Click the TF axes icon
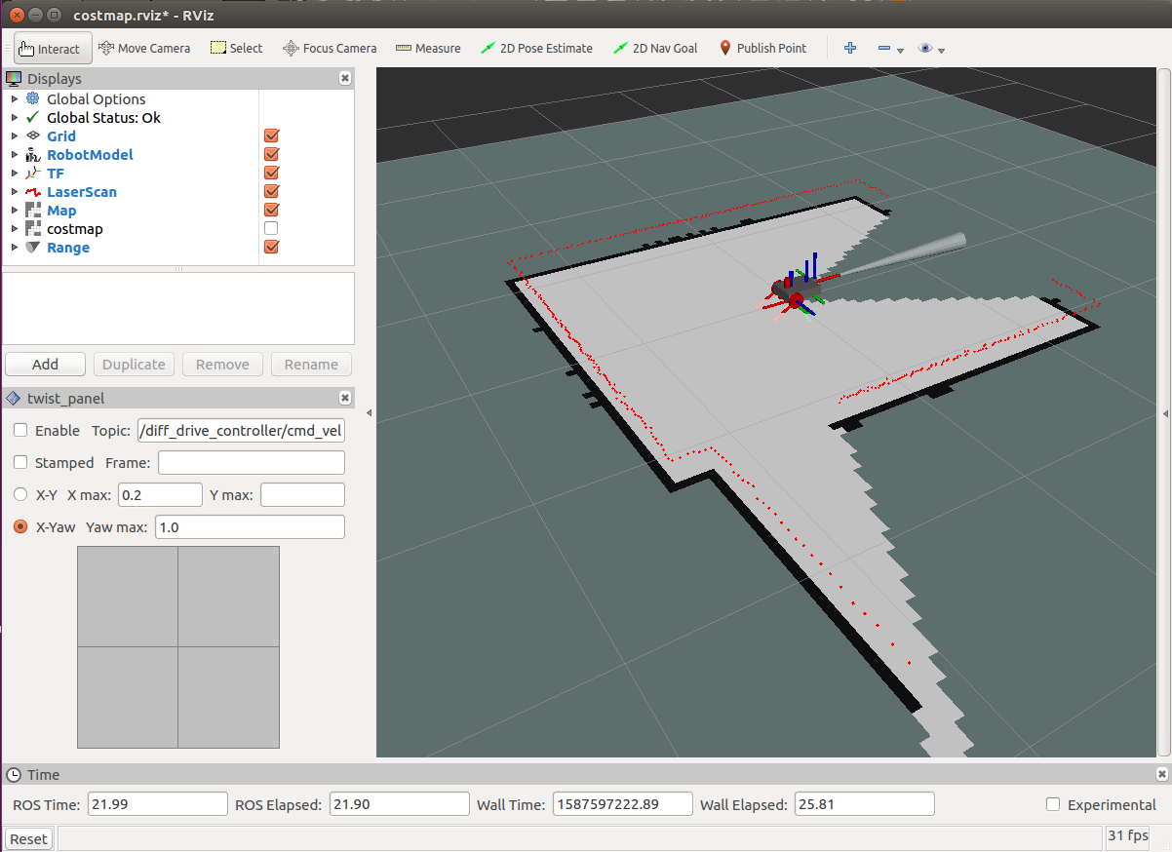 [33, 173]
